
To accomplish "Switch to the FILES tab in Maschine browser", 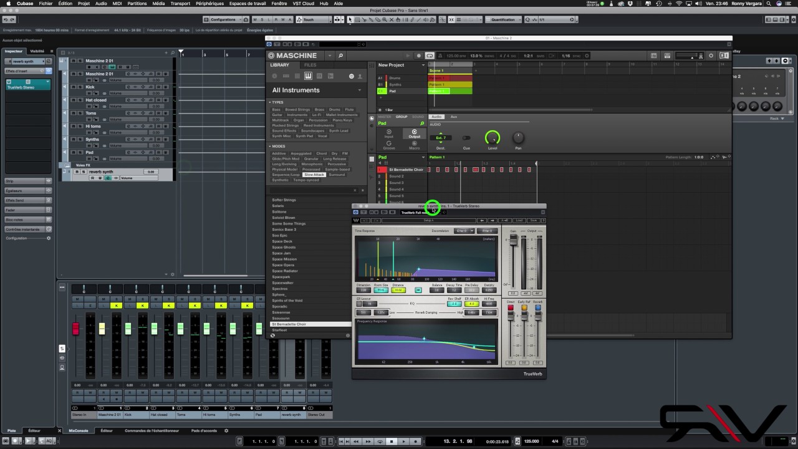I will pyautogui.click(x=310, y=65).
